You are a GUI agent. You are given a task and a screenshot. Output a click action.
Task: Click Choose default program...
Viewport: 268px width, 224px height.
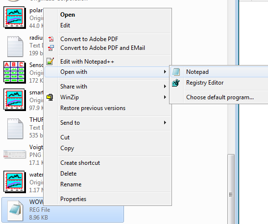[220, 97]
